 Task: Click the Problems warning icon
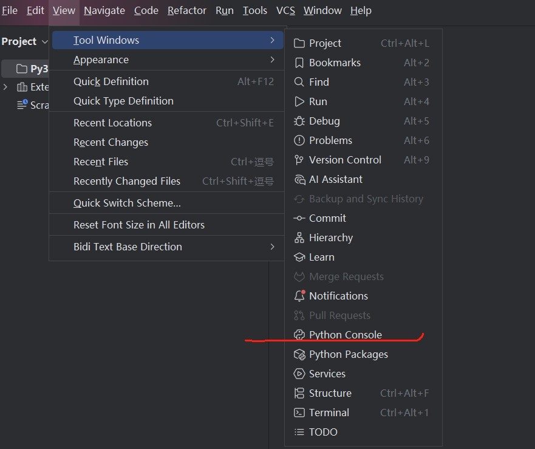[299, 140]
